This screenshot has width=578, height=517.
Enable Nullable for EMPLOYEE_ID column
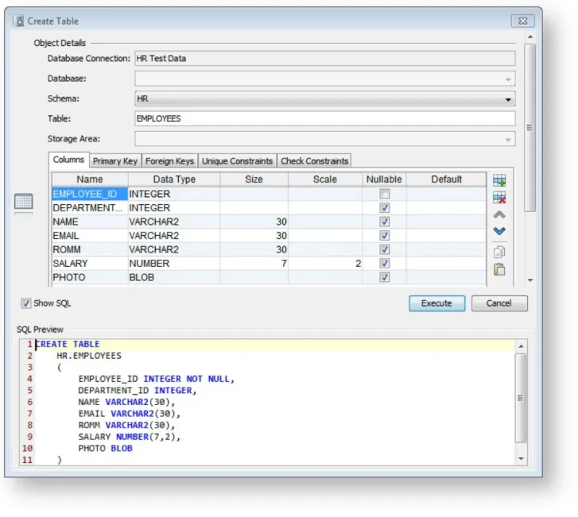(385, 194)
